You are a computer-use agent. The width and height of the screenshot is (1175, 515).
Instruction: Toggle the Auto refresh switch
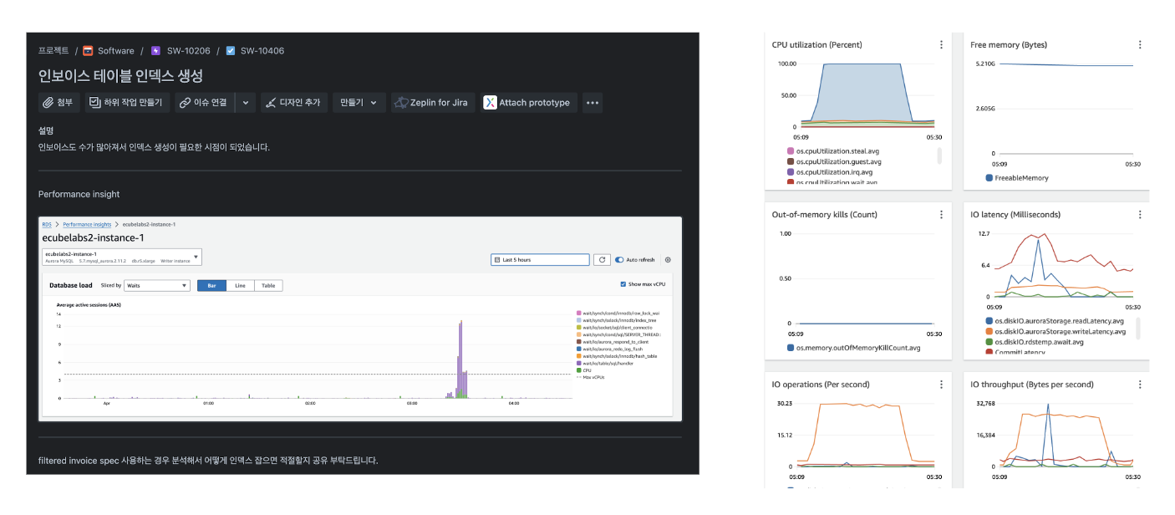tap(619, 260)
